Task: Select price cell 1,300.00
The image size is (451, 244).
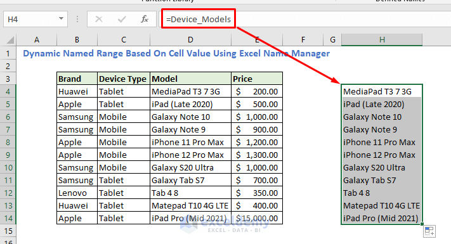Action: tap(257, 155)
